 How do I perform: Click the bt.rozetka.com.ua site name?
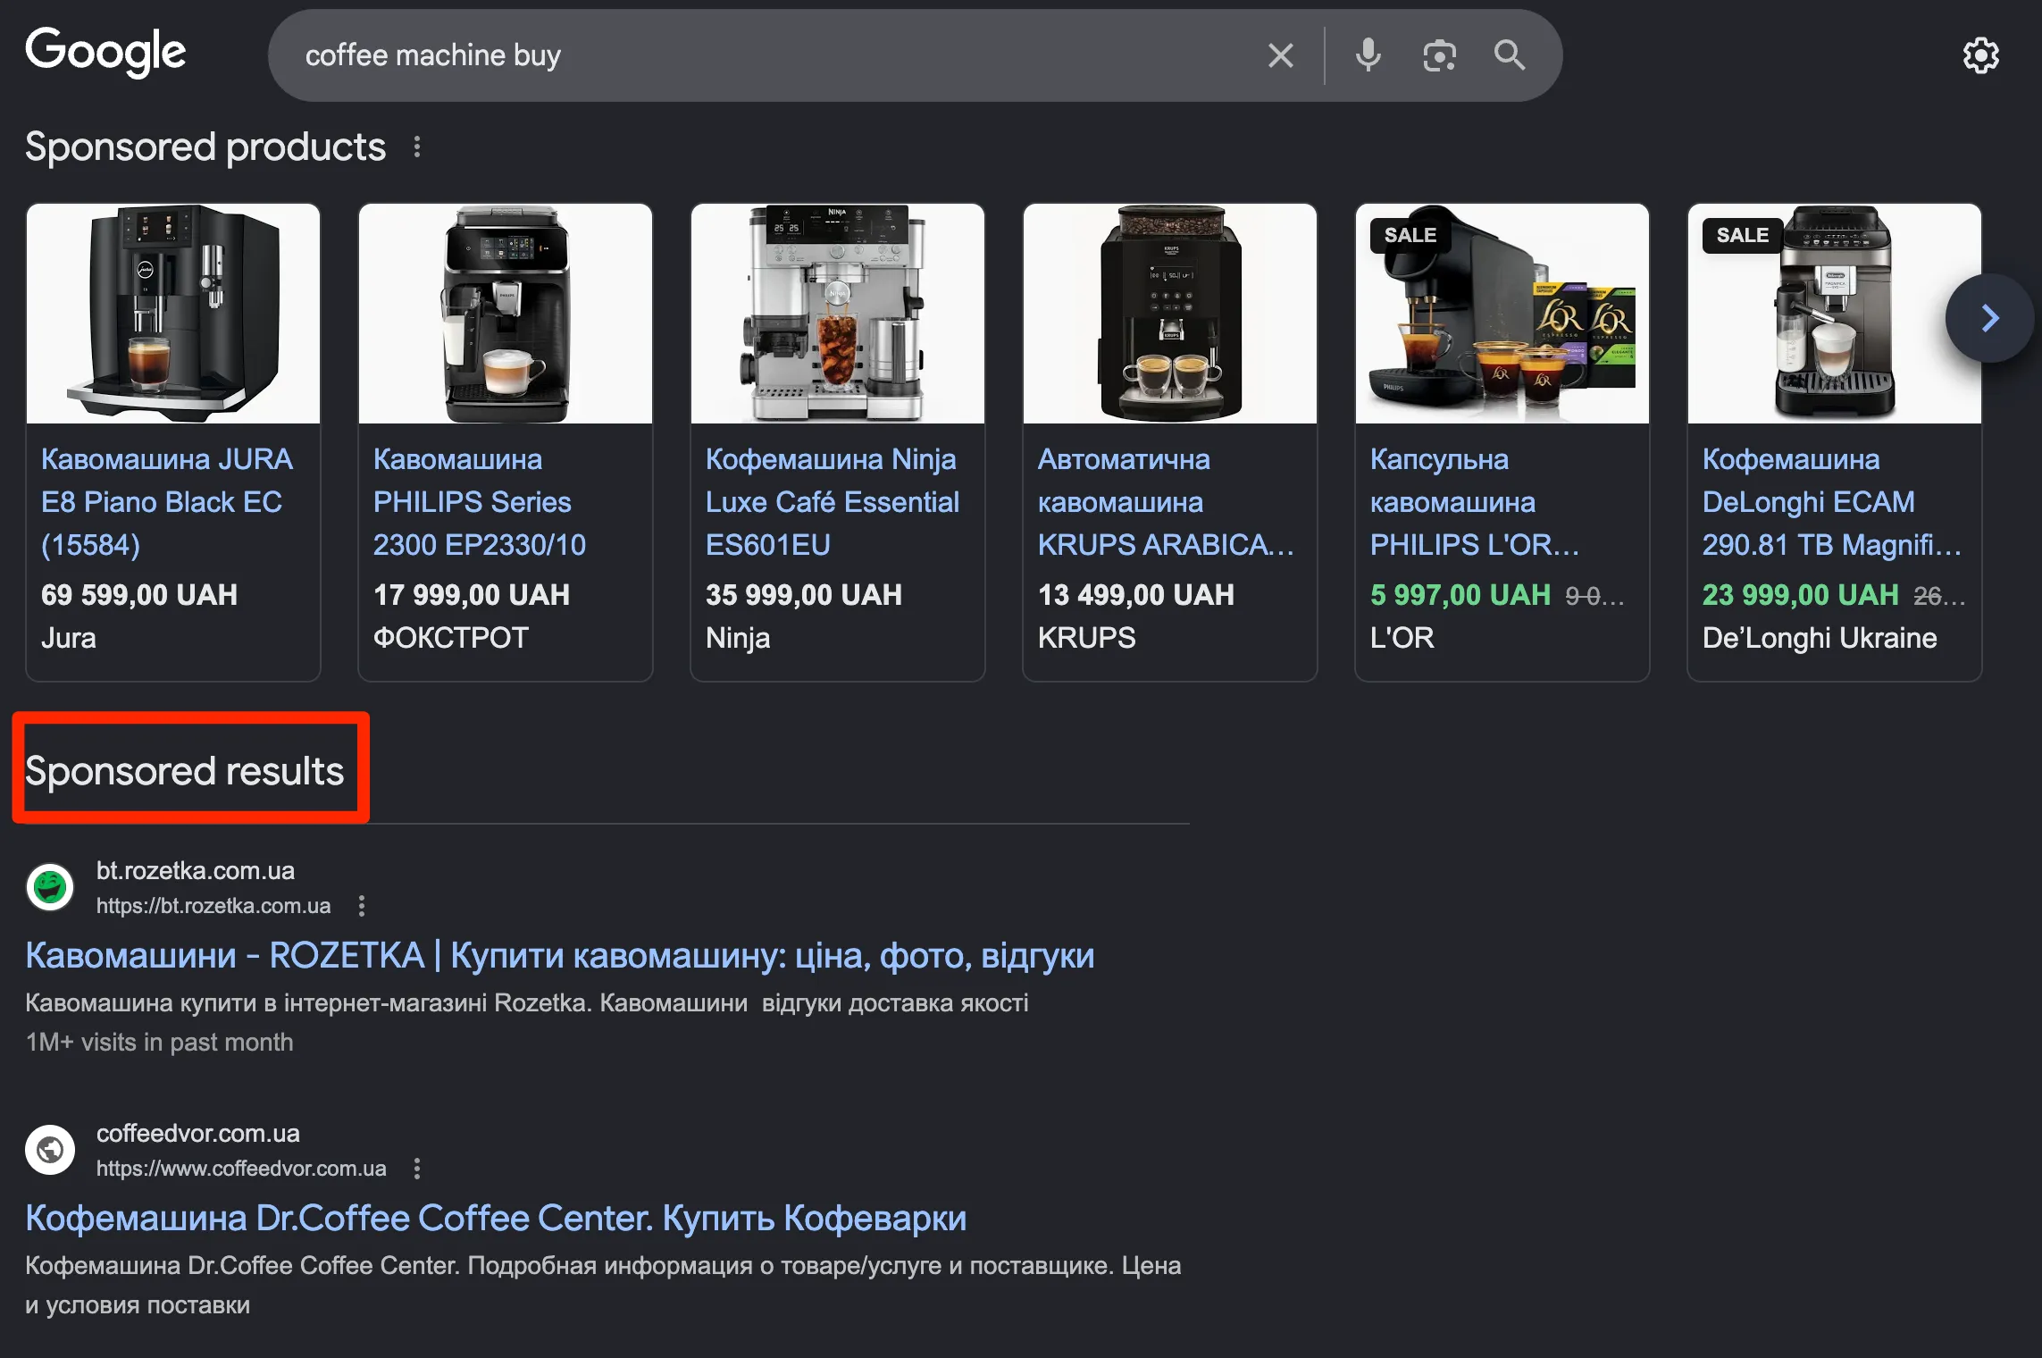pos(196,870)
